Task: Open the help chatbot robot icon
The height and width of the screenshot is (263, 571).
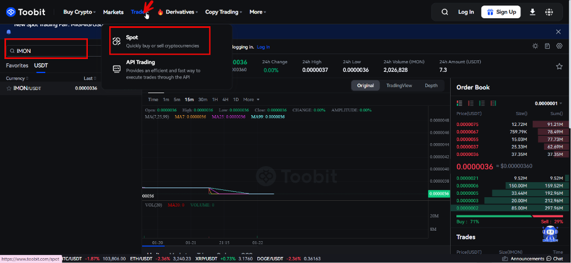Action: point(551,233)
